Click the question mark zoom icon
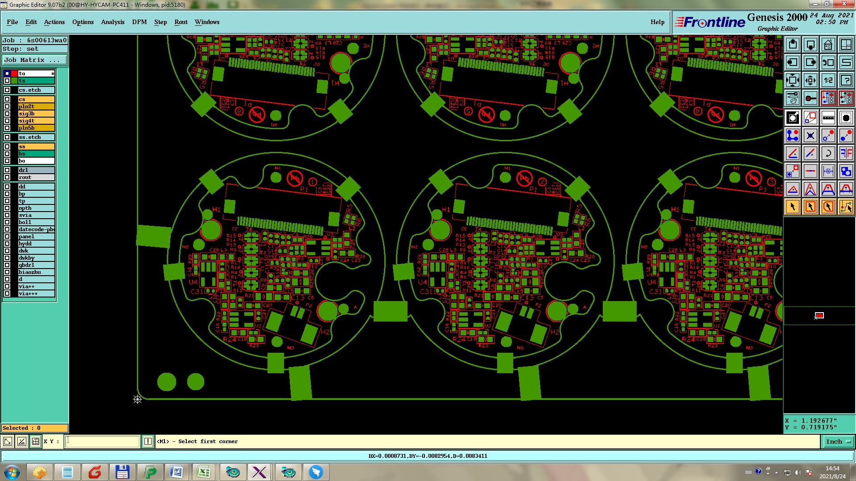The image size is (856, 481). pos(846,80)
